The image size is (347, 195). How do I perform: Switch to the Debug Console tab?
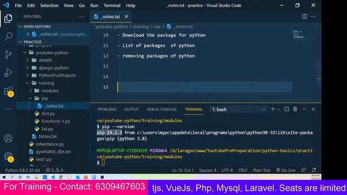point(162,109)
